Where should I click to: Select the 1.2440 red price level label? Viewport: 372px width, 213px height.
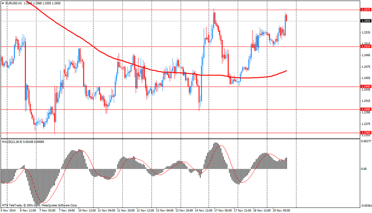[x=366, y=87]
